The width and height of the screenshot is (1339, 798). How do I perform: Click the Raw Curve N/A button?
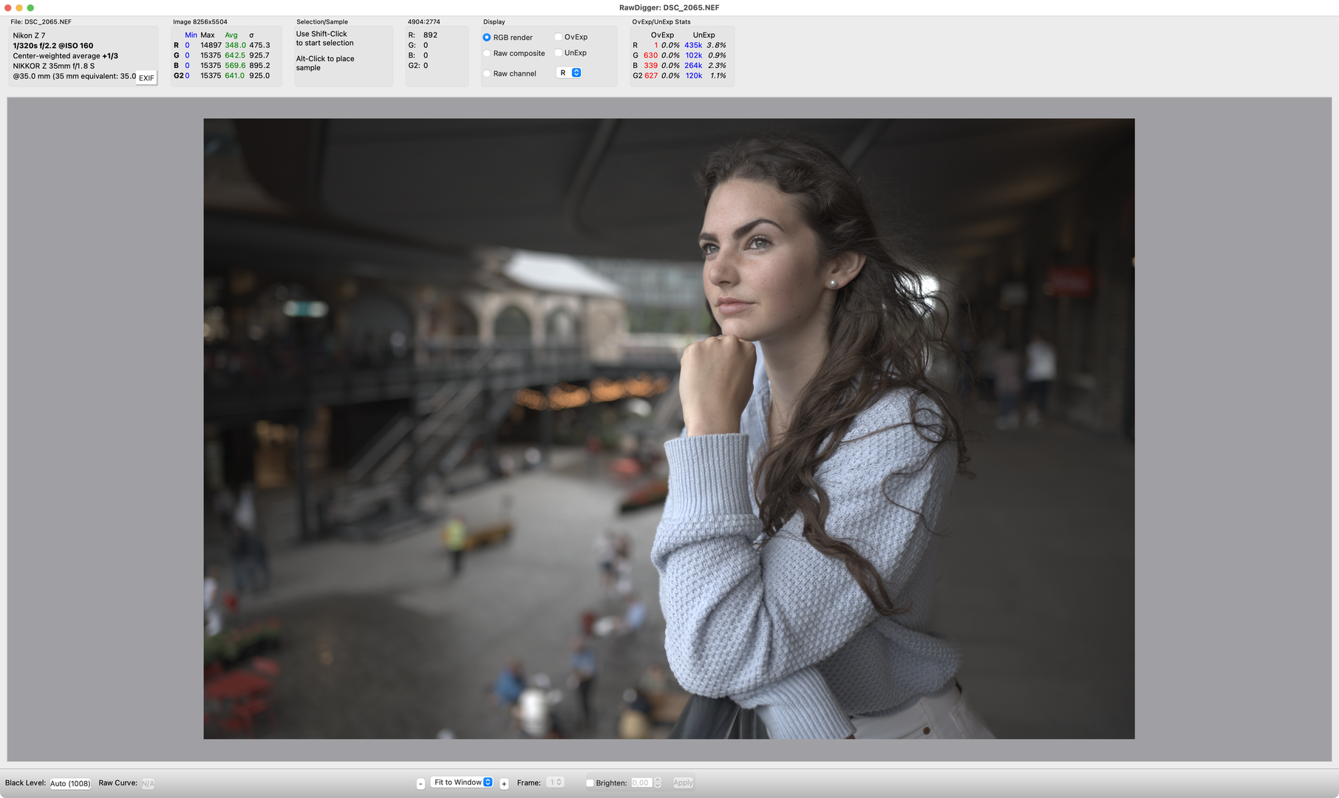click(x=148, y=783)
